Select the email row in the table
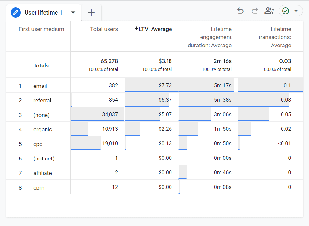The width and height of the screenshot is (309, 226). (41, 86)
